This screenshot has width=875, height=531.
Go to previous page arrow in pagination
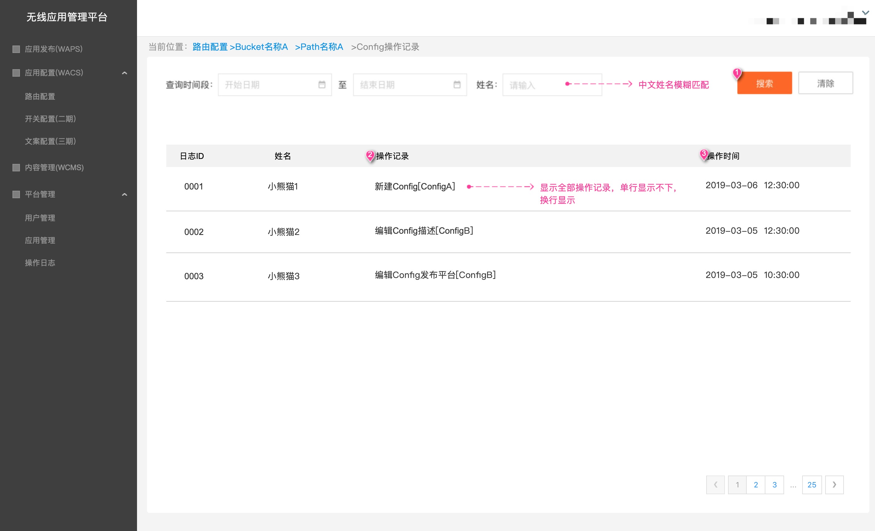(716, 485)
